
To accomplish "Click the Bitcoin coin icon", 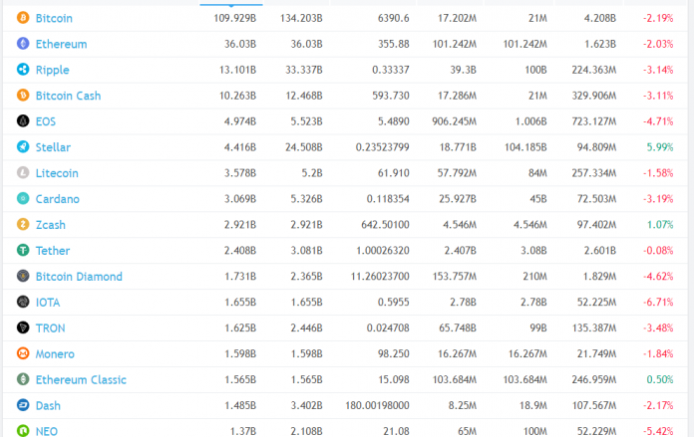I will point(23,18).
